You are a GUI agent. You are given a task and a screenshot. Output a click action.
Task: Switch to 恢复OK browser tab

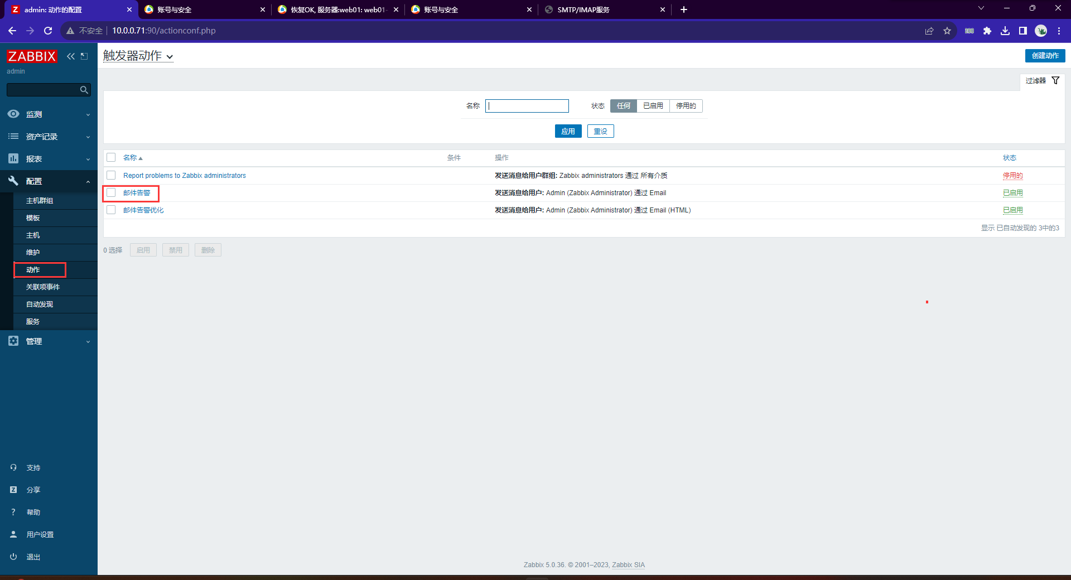click(338, 9)
